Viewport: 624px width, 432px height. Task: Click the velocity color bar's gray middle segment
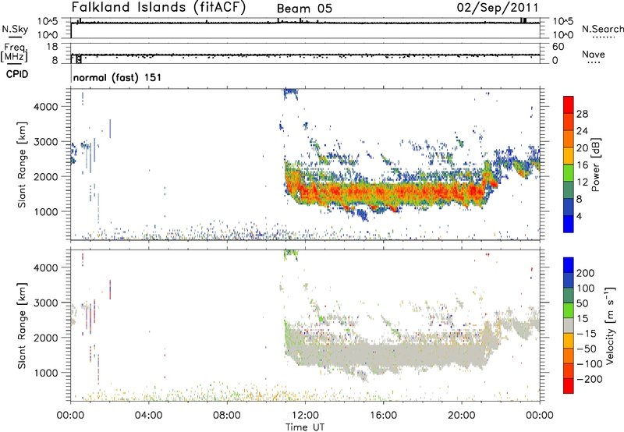coord(569,325)
